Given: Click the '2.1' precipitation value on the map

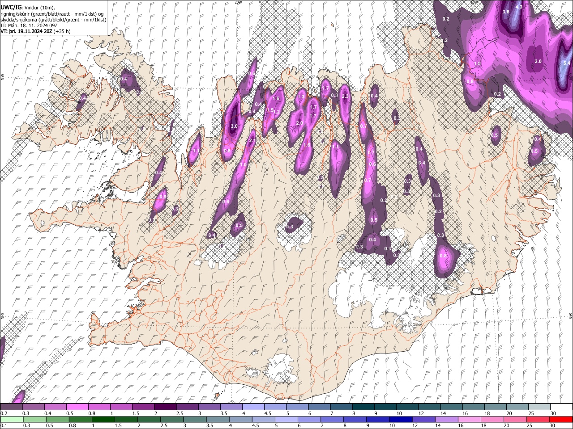Looking at the screenshot, I should [x=252, y=140].
